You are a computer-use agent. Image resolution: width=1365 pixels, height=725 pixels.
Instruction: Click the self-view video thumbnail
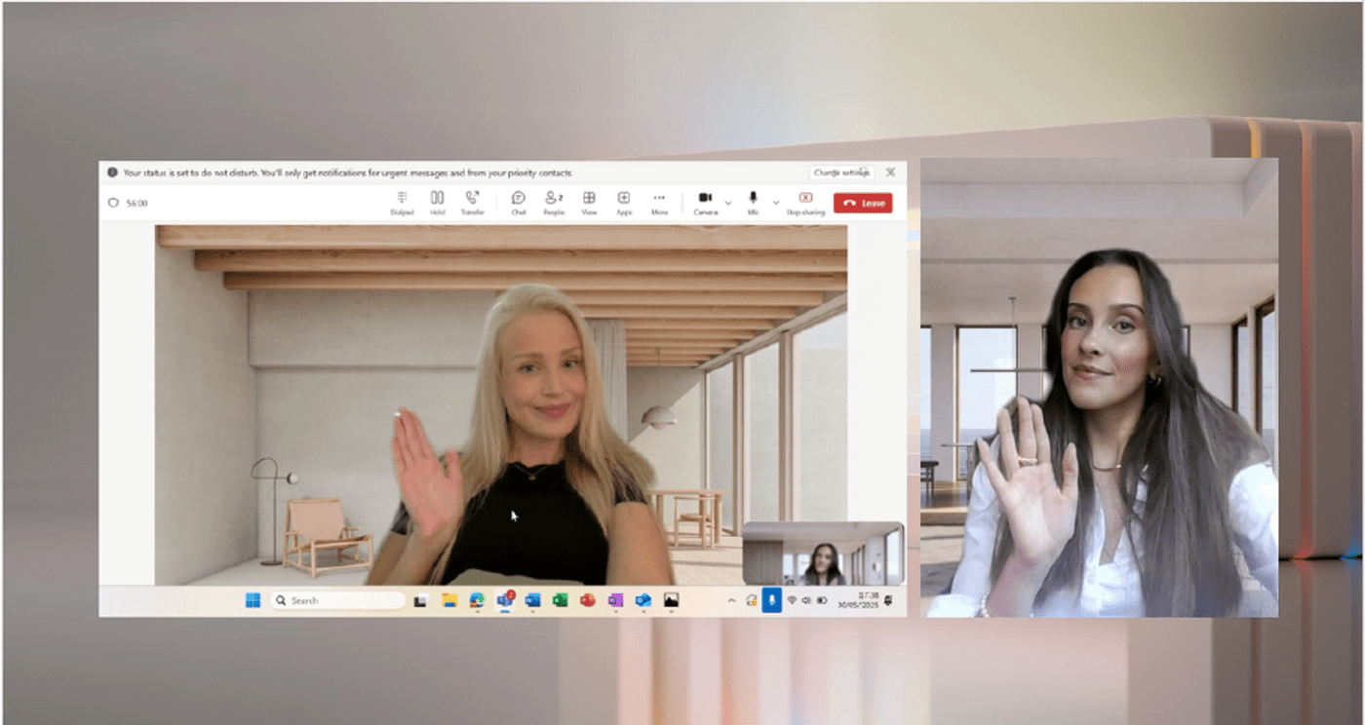click(823, 553)
